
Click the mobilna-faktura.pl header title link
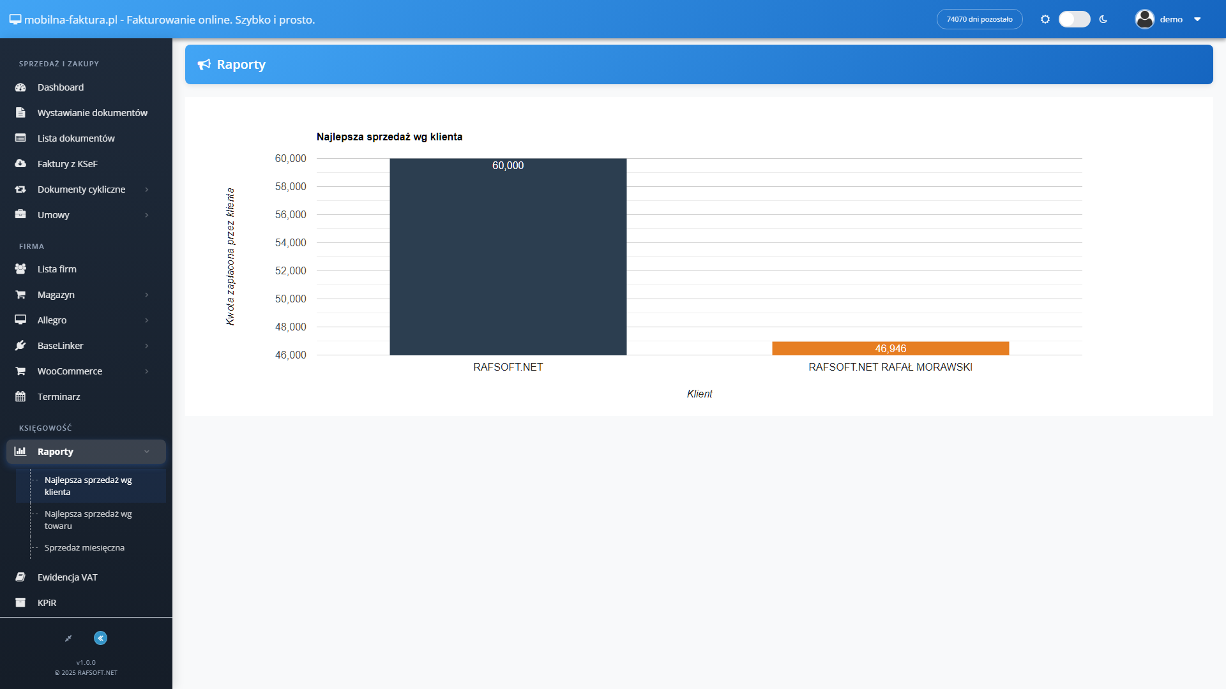(x=162, y=19)
